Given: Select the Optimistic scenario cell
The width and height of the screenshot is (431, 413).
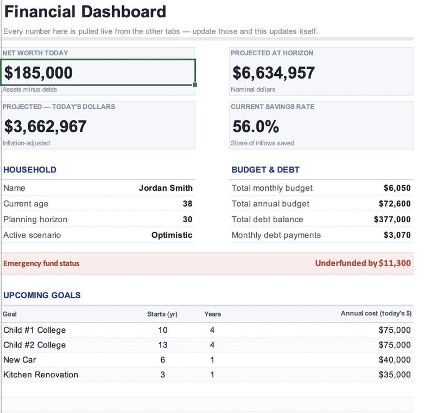Looking at the screenshot, I should (x=172, y=235).
